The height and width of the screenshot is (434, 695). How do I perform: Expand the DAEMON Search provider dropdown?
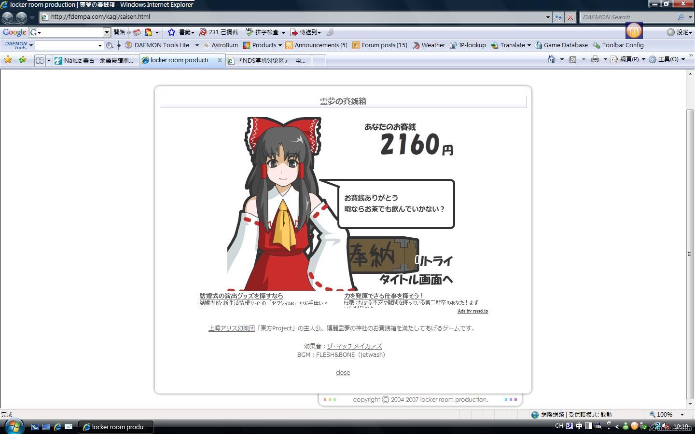point(690,17)
